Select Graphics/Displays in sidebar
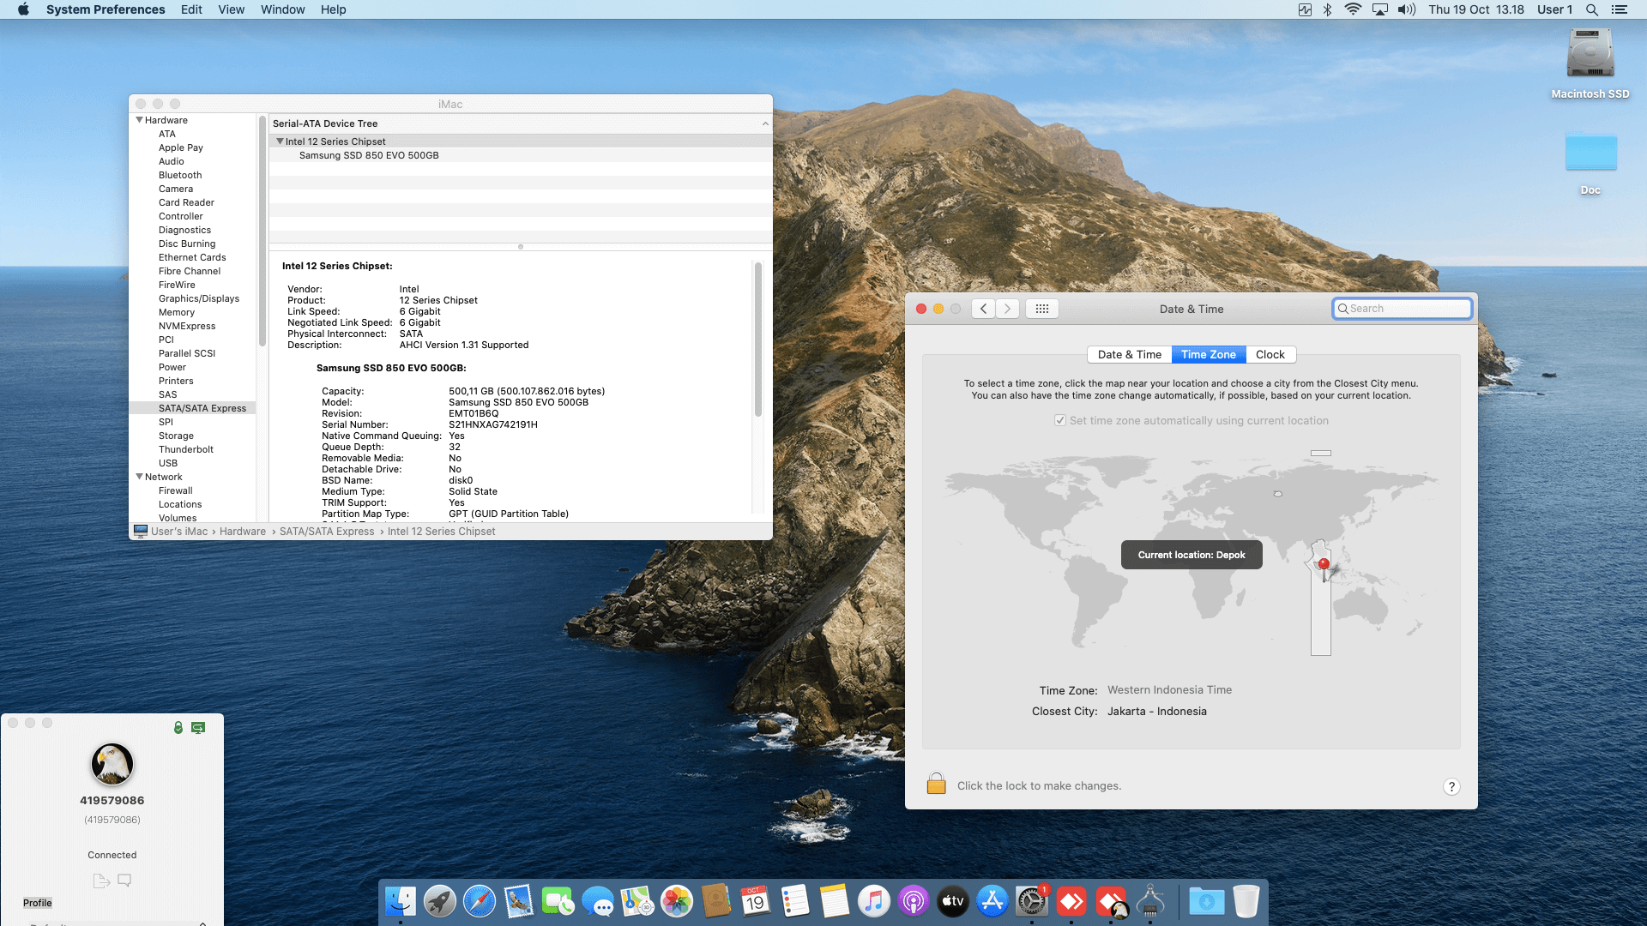The height and width of the screenshot is (926, 1647). (199, 298)
